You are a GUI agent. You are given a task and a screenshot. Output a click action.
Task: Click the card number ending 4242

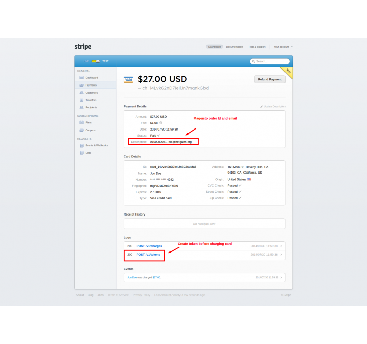coord(161,180)
